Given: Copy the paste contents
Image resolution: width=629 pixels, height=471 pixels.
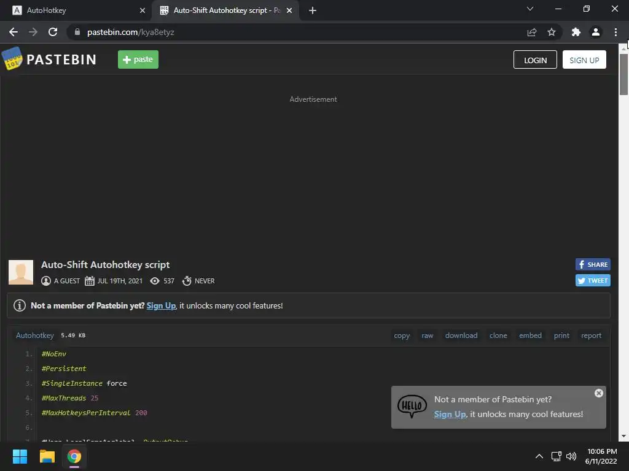Looking at the screenshot, I should (402, 335).
